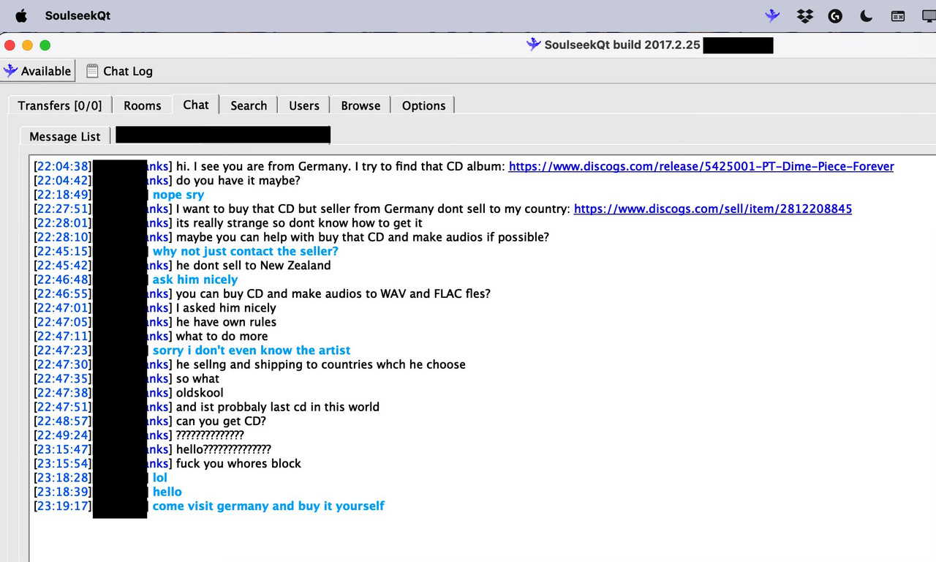Toggle the Available status button
936x562 pixels.
(x=38, y=71)
